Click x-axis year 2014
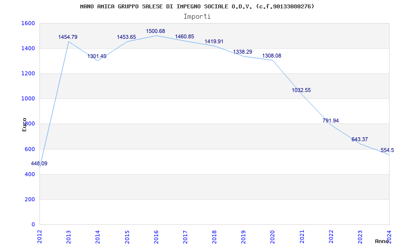 98,237
